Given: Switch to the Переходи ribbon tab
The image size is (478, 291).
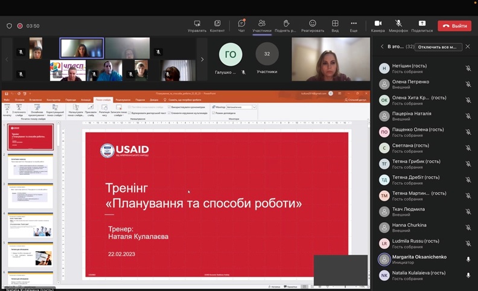Looking at the screenshot, I should point(71,100).
